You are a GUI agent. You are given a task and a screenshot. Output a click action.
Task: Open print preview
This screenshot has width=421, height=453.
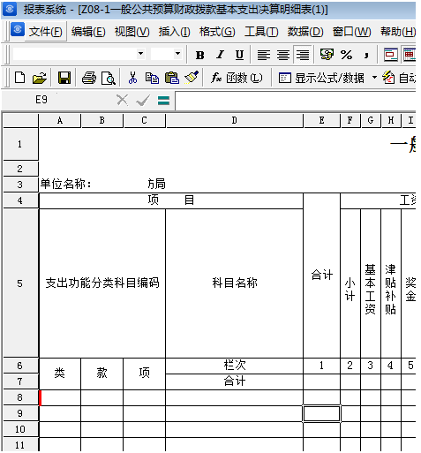[109, 78]
